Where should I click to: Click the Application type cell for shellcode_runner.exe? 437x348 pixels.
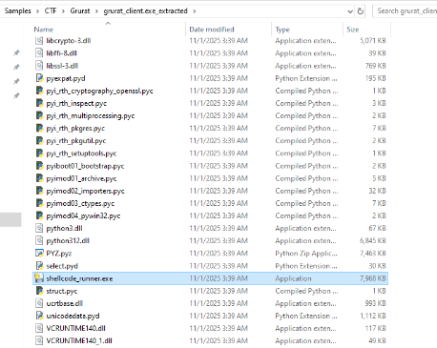click(x=293, y=278)
